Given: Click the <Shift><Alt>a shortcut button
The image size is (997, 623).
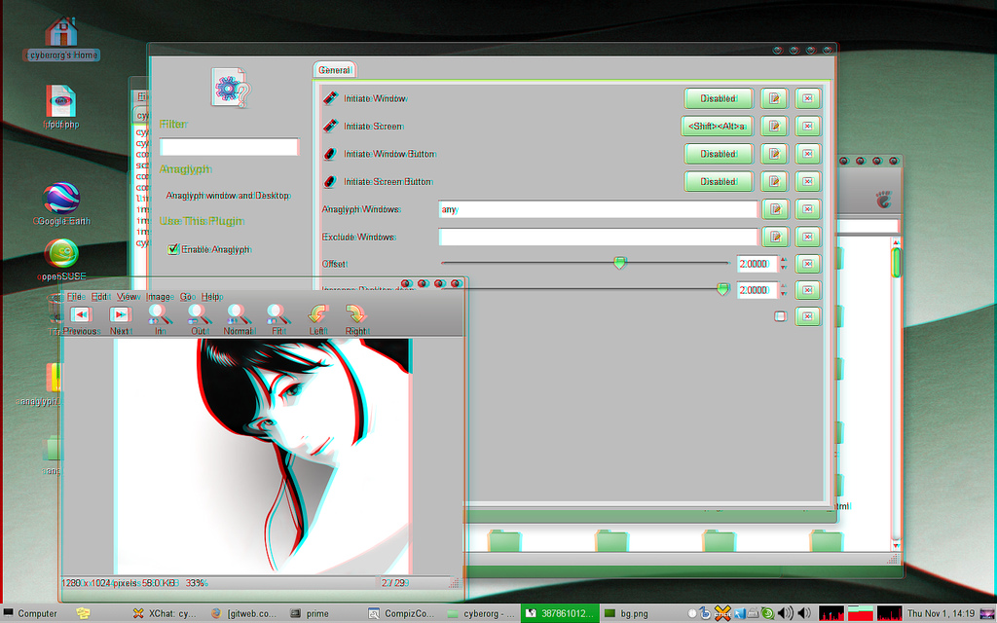Looking at the screenshot, I should tap(717, 126).
